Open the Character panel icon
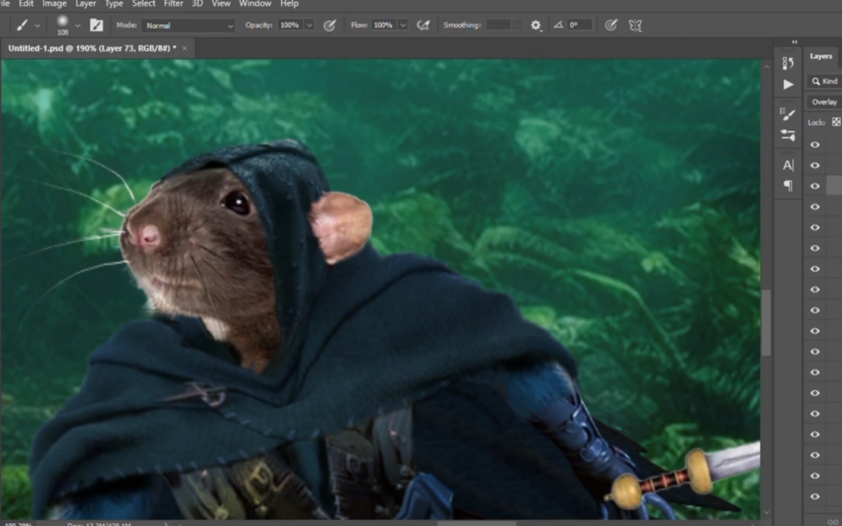 pos(788,165)
